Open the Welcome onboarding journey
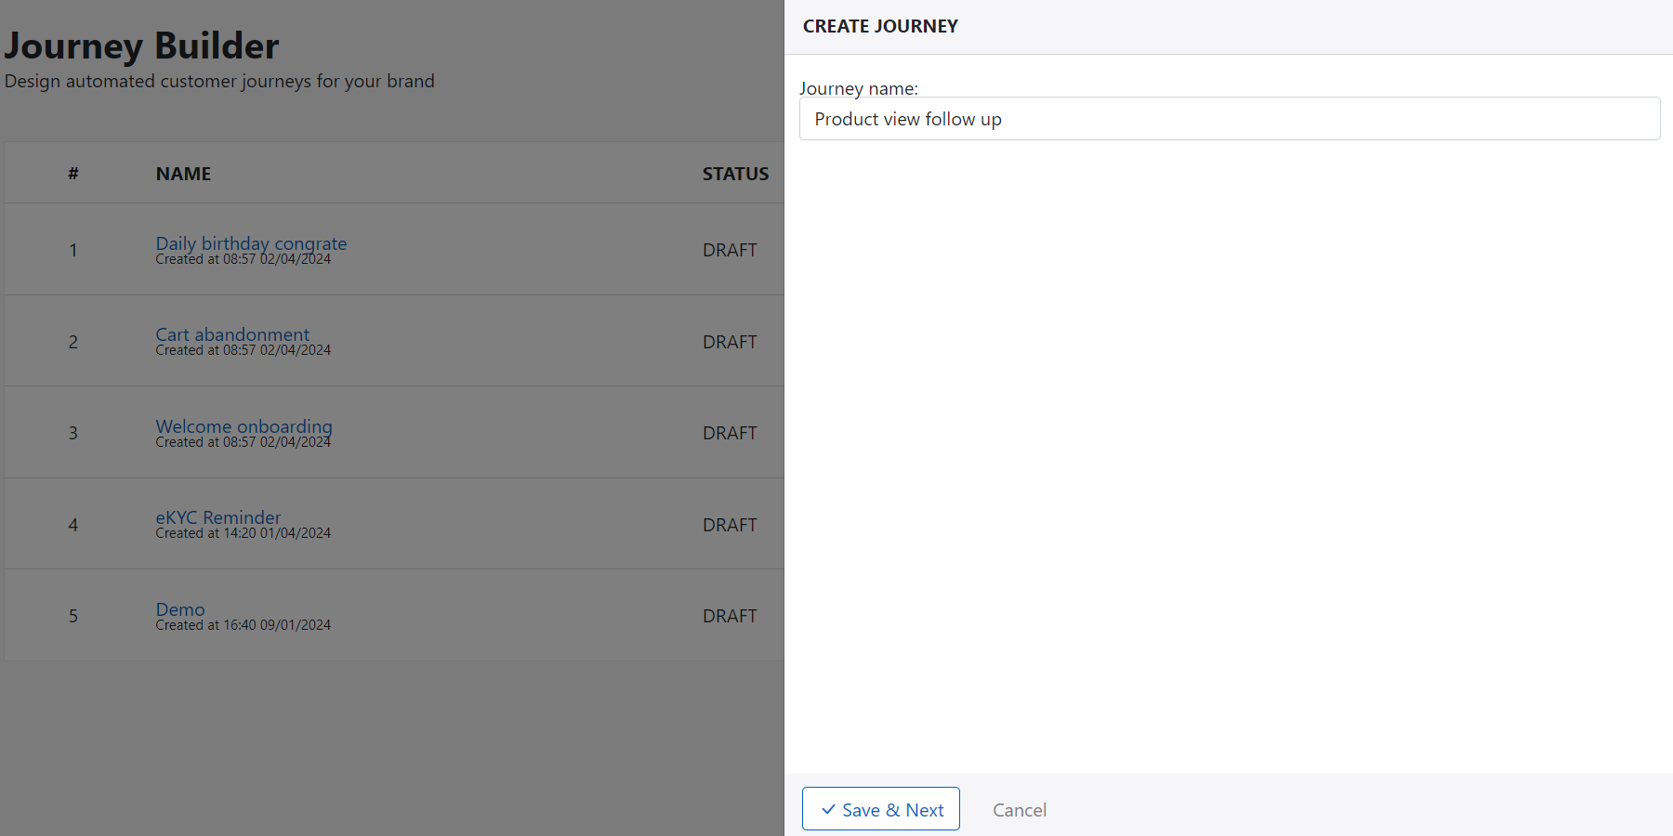1673x836 pixels. [x=244, y=425]
